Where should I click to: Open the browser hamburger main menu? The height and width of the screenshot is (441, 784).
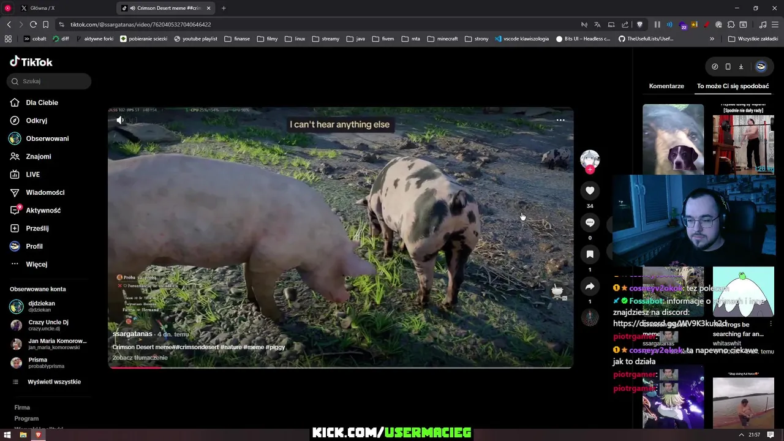click(x=775, y=24)
